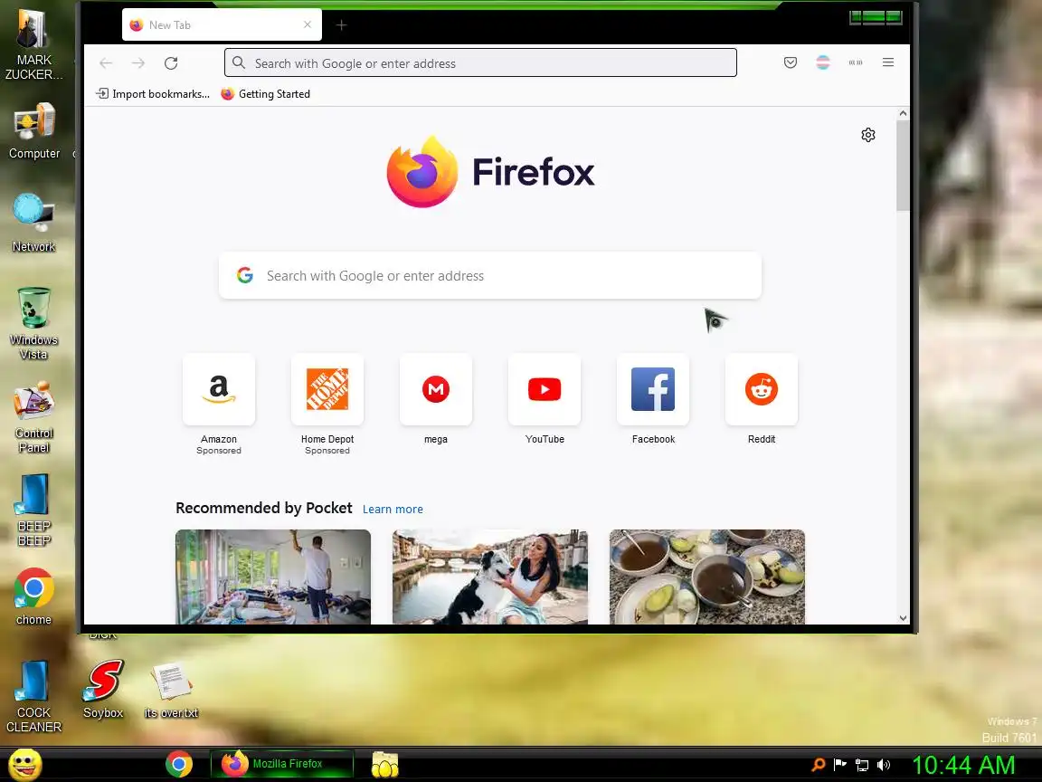Select the Windows Vista recycle bin icon
This screenshot has height=782, width=1042.
[33, 323]
